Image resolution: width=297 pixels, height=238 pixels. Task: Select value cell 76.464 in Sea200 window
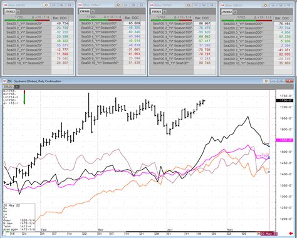[x=283, y=24]
